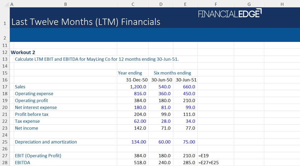Image resolution: width=300 pixels, height=166 pixels.
Task: Click the EBITDA label cell
Action: tap(23, 163)
